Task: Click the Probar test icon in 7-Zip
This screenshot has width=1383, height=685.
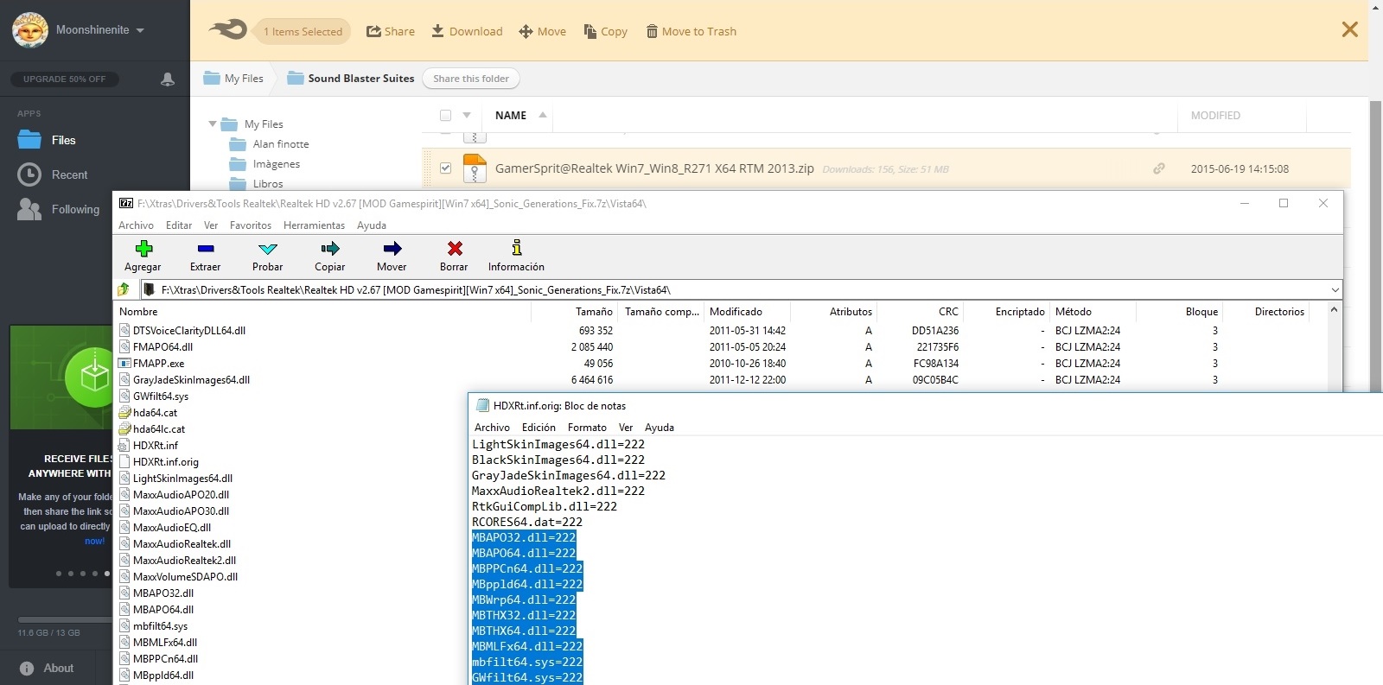Action: [x=268, y=249]
